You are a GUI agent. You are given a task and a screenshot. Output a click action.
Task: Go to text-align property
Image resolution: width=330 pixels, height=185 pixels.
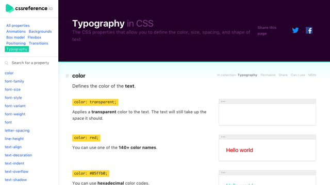tap(13, 147)
